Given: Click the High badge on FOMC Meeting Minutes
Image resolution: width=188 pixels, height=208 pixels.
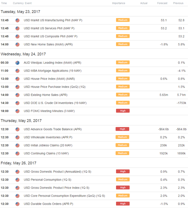Looking at the screenshot, I should (x=123, y=111).
